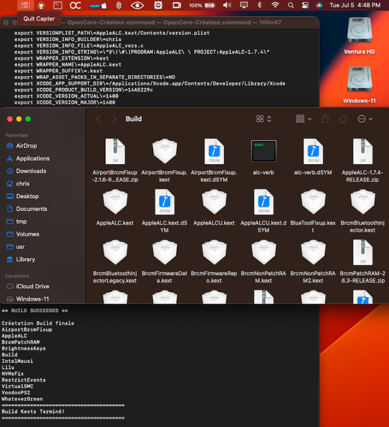
Task: Select BrcmNonPatchRAM.kext file
Action: tap(263, 261)
